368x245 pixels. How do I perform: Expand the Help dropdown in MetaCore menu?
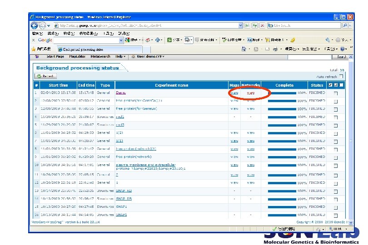coord(120,57)
